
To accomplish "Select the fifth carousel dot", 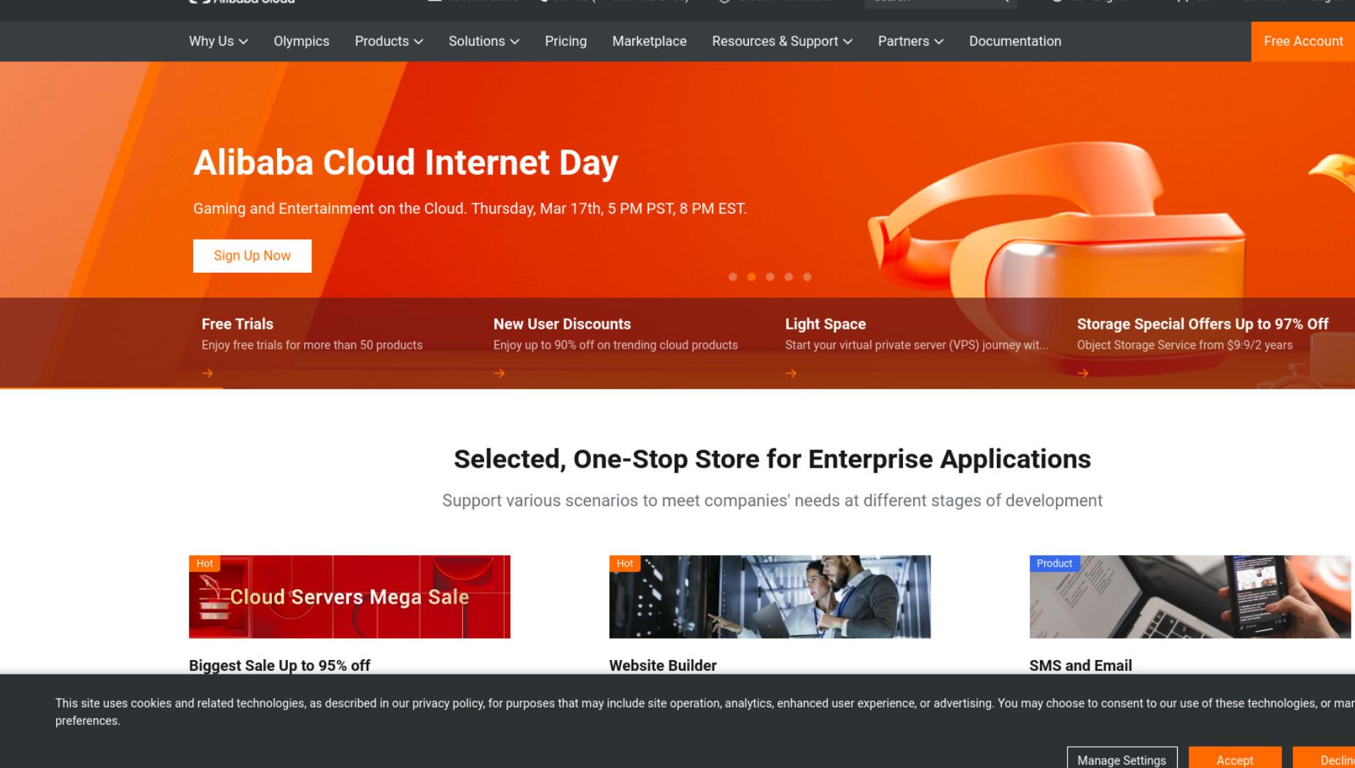I will pyautogui.click(x=807, y=277).
